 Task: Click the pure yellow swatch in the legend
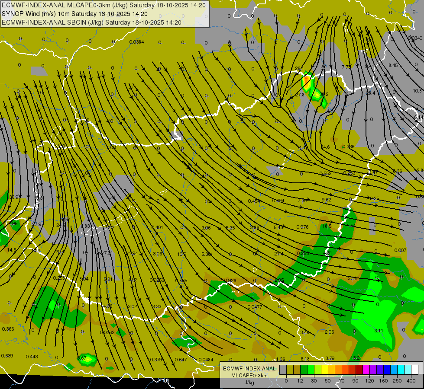click(x=325, y=370)
